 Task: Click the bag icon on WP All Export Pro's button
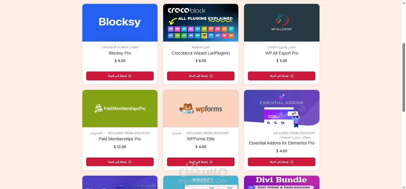click(292, 76)
